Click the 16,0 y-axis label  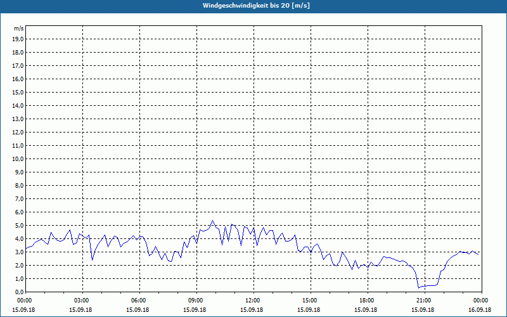click(x=18, y=79)
